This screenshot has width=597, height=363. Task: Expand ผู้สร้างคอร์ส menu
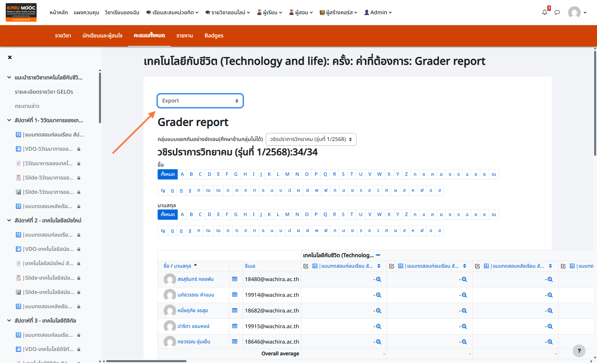click(x=338, y=12)
